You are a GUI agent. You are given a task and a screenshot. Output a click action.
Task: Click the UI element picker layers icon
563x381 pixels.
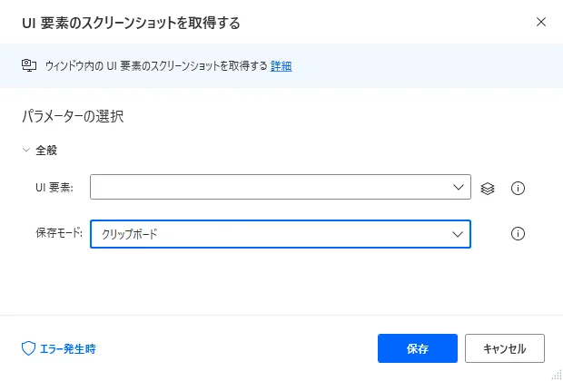tap(488, 188)
